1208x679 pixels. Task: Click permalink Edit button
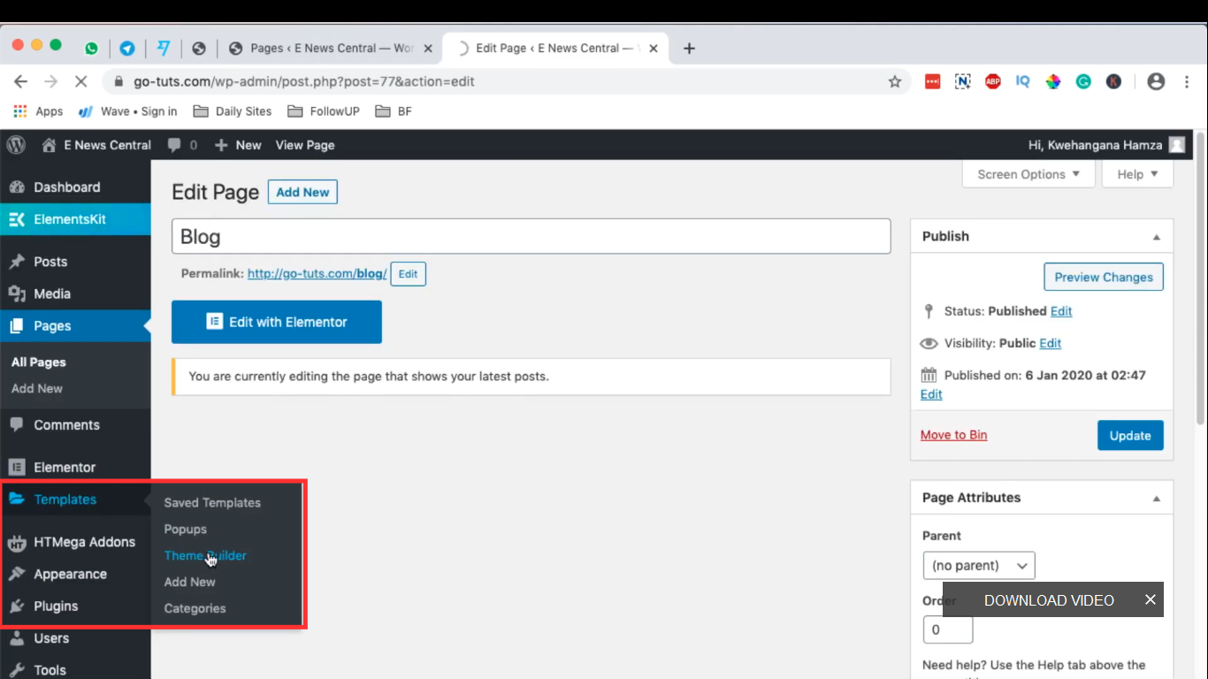coord(408,274)
